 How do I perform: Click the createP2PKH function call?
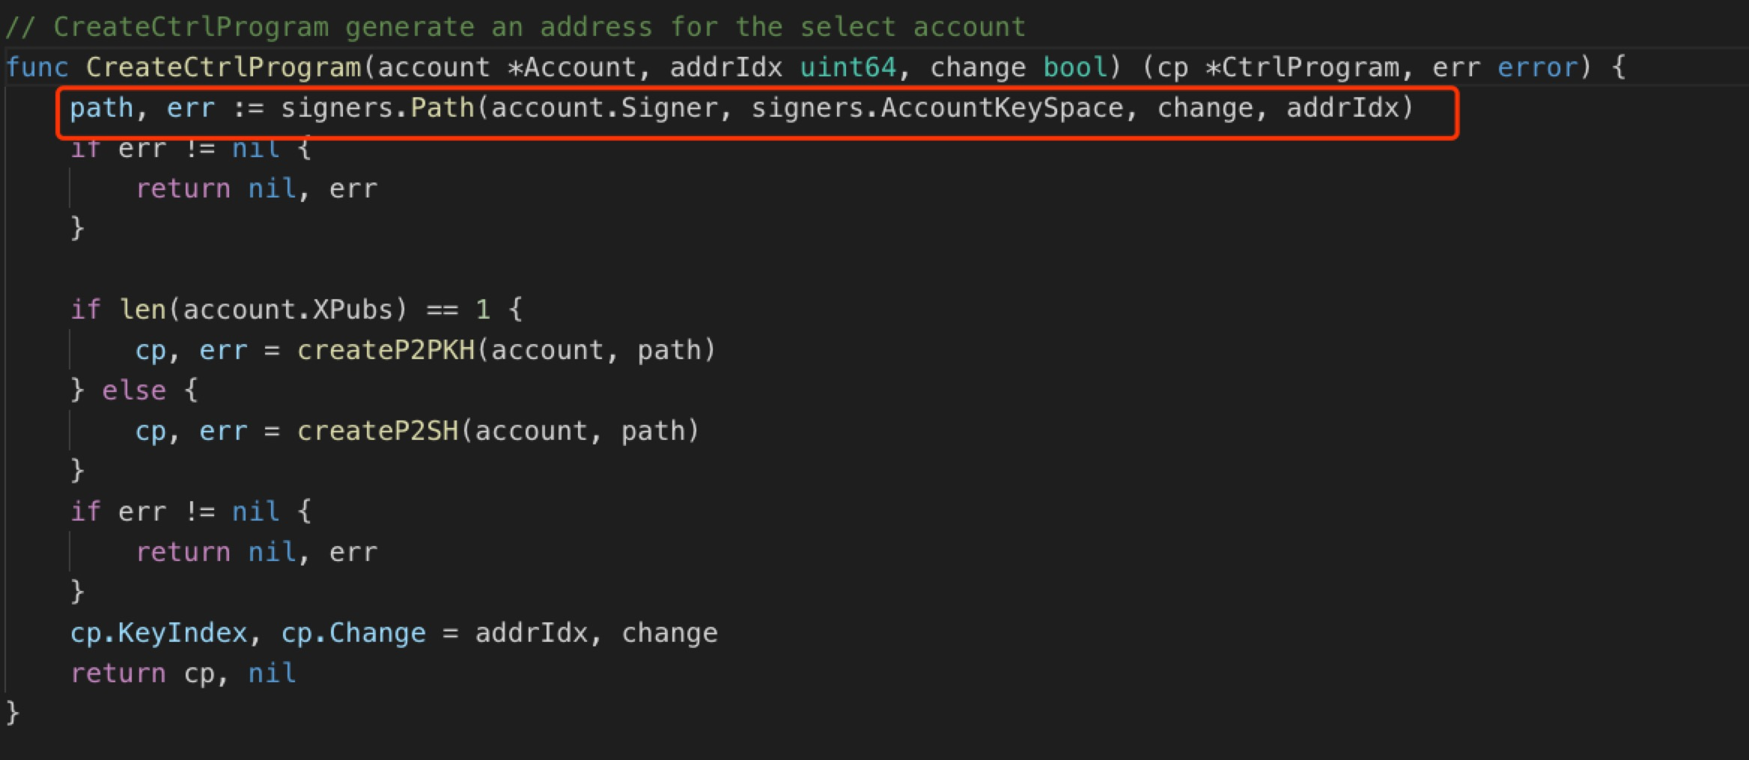386,351
